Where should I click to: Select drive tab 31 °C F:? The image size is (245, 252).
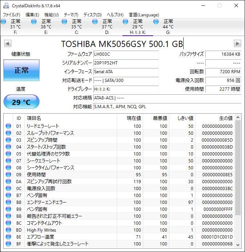(16, 27)
